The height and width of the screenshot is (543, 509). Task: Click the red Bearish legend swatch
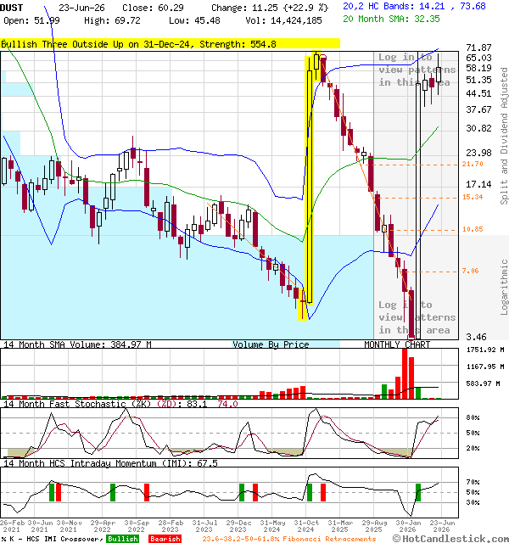165,539
